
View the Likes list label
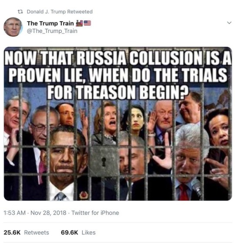[89, 233]
